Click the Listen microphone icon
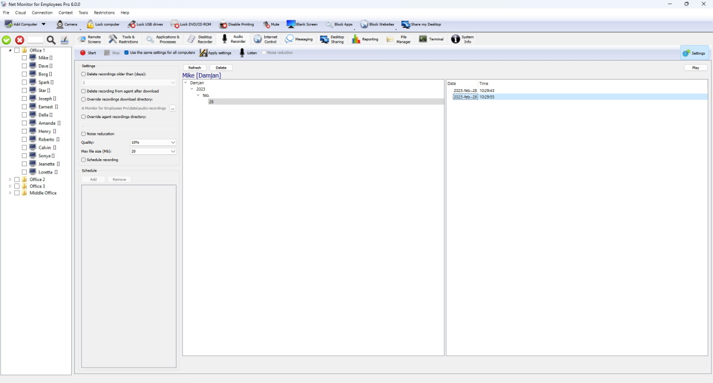The height and width of the screenshot is (383, 713). [242, 53]
